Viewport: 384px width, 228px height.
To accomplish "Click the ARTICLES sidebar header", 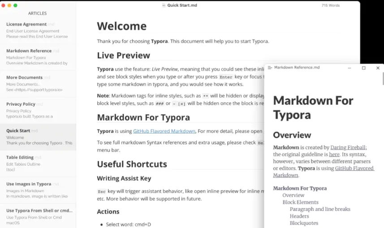I will pyautogui.click(x=37, y=13).
